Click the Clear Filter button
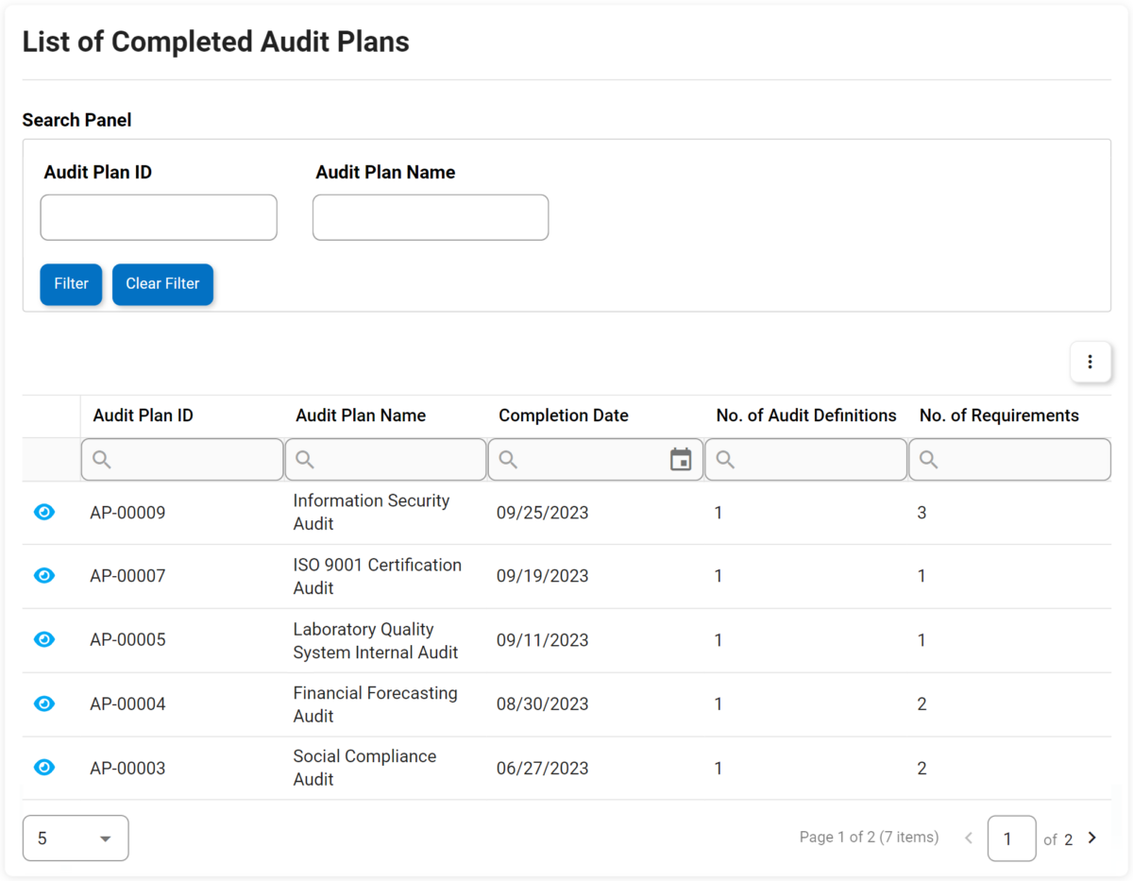This screenshot has height=881, width=1133. (x=162, y=284)
